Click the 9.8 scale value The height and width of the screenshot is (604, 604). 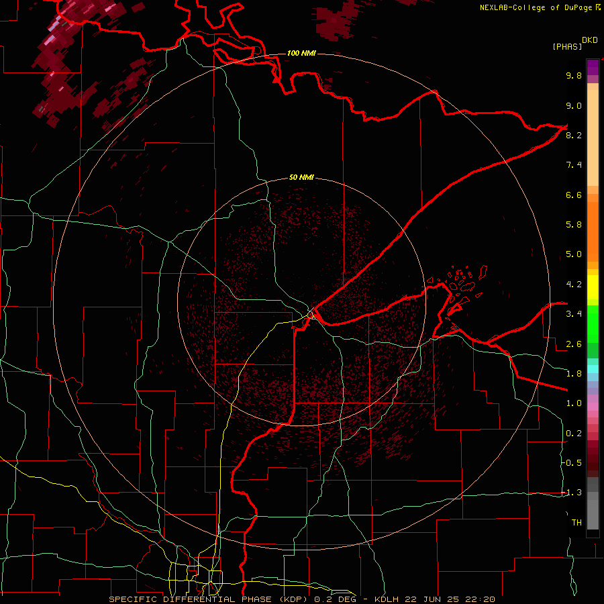(574, 75)
